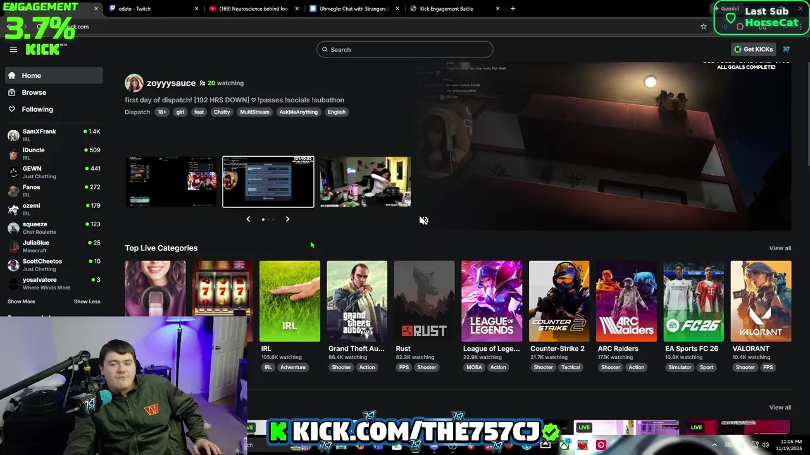810x455 pixels.
Task: Select the 18+ tag
Action: pyautogui.click(x=162, y=112)
